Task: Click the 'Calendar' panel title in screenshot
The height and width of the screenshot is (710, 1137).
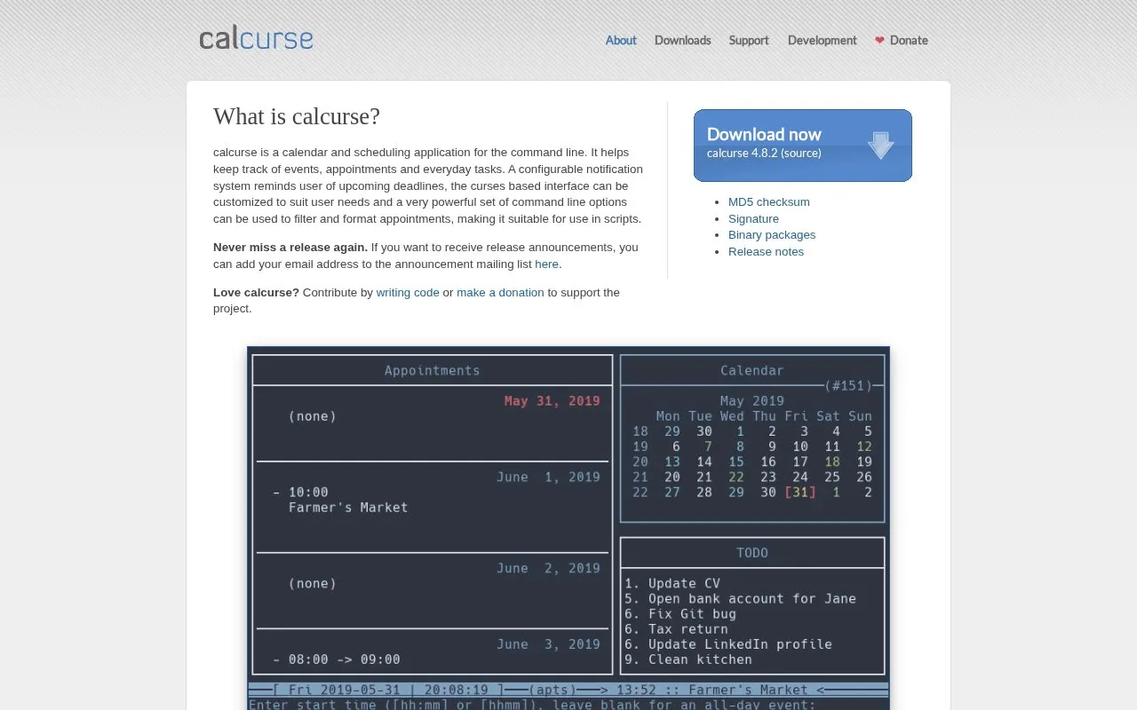Action: [x=751, y=371]
